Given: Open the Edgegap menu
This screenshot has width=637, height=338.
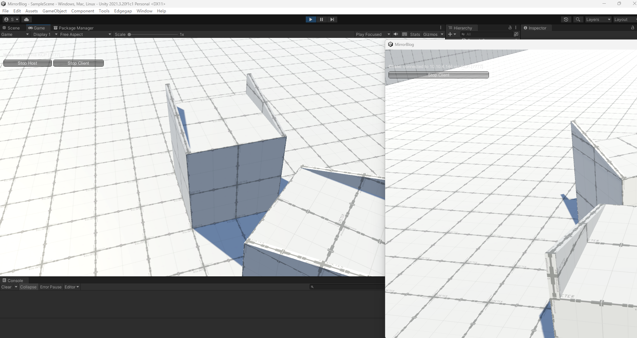Looking at the screenshot, I should point(123,11).
